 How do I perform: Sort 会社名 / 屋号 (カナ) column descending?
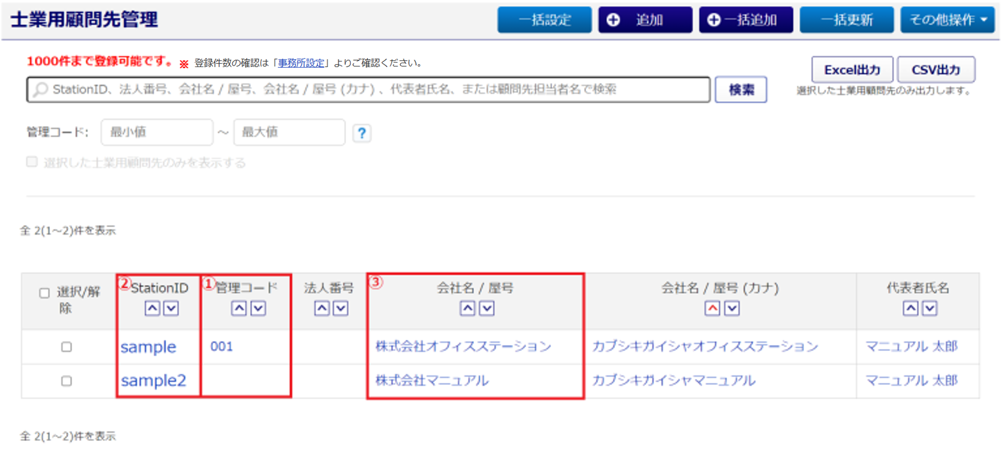coord(732,308)
